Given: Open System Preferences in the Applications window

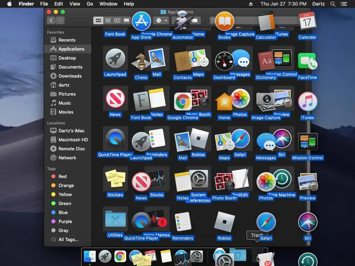Looking at the screenshot, I should (x=198, y=179).
